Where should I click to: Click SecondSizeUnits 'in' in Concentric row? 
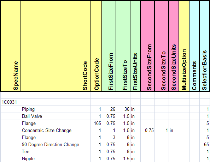coord(174,131)
